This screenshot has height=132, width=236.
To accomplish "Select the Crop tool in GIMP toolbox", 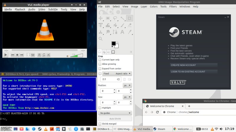I will [x=129, y=18].
